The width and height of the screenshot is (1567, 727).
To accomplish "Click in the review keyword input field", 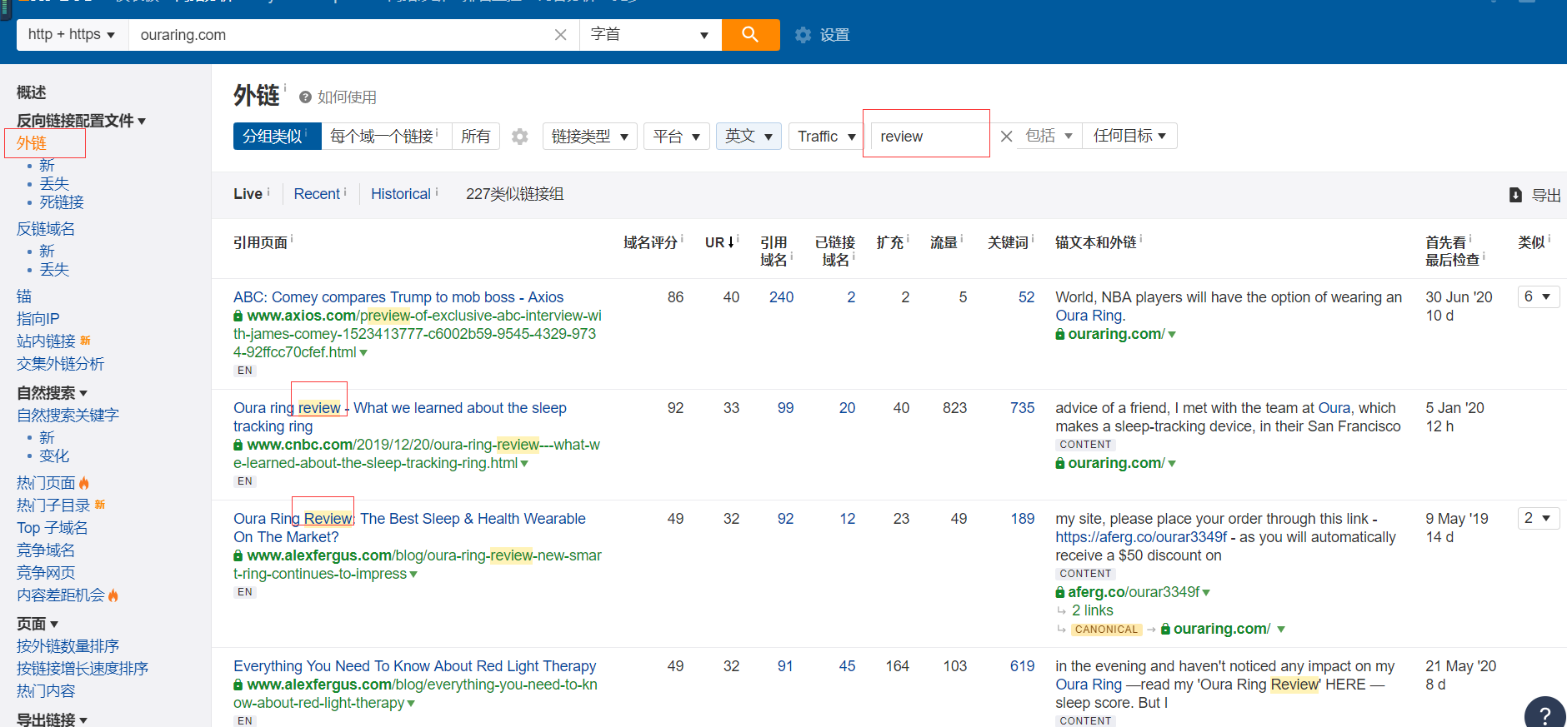I will click(x=929, y=137).
